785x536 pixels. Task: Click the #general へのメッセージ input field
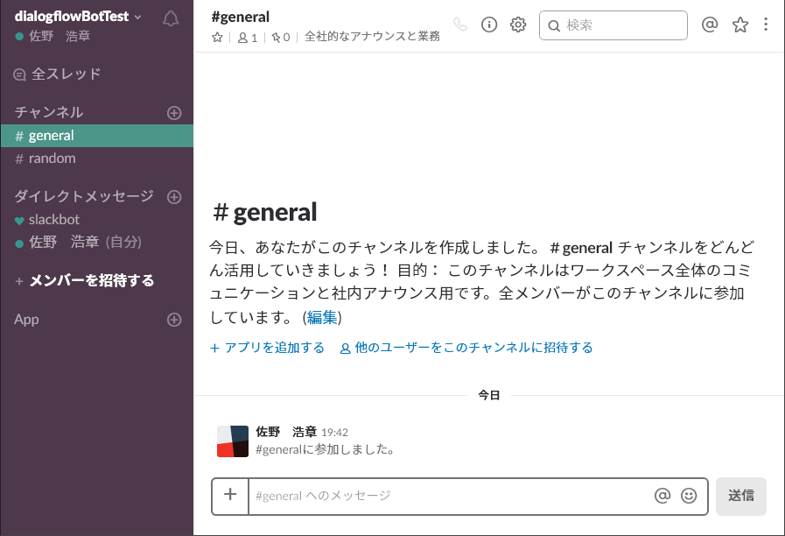tap(449, 496)
